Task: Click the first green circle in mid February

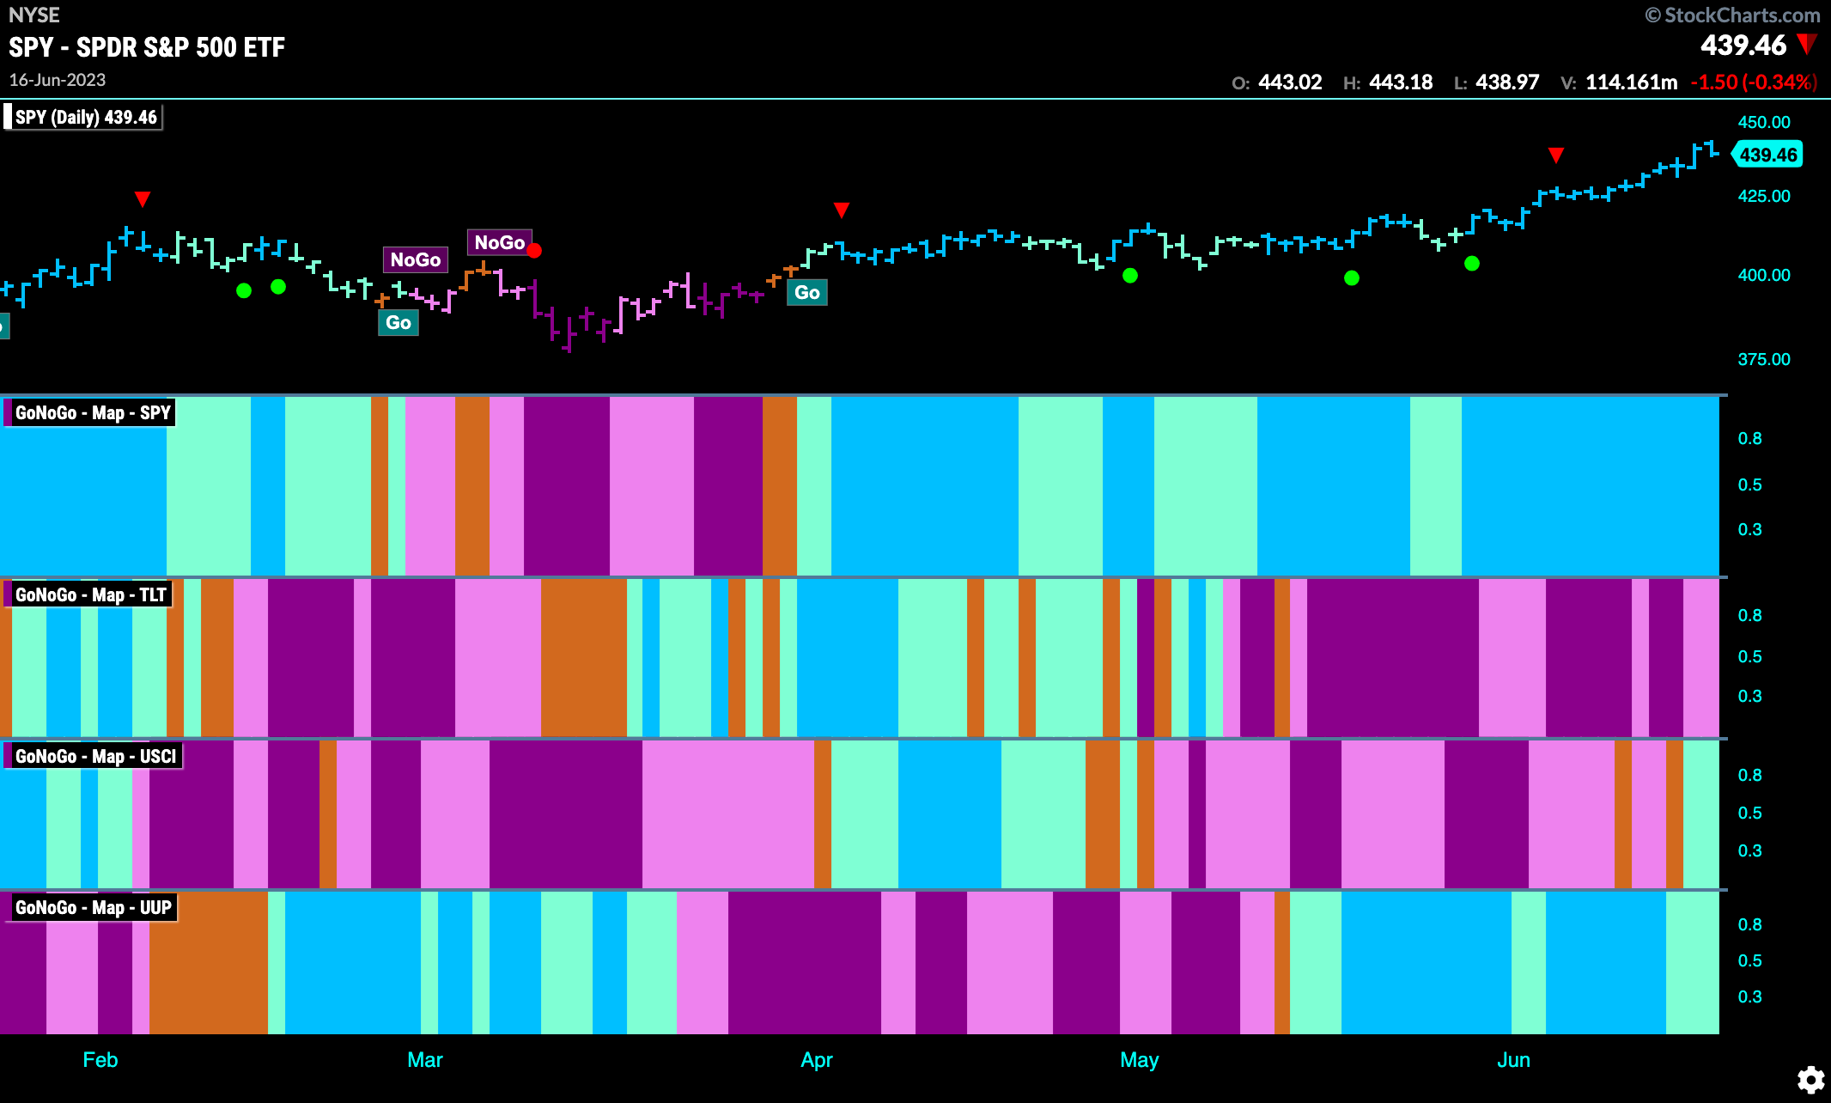Action: [x=244, y=291]
